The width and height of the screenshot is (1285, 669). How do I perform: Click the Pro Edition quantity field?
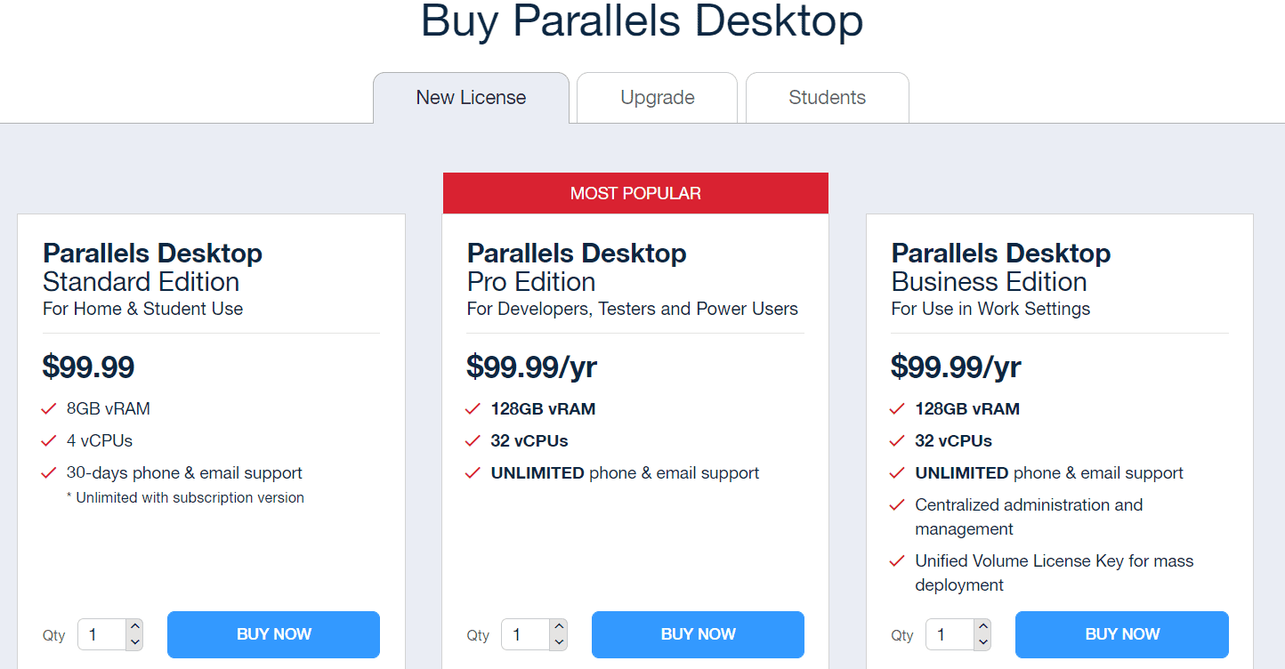[526, 635]
